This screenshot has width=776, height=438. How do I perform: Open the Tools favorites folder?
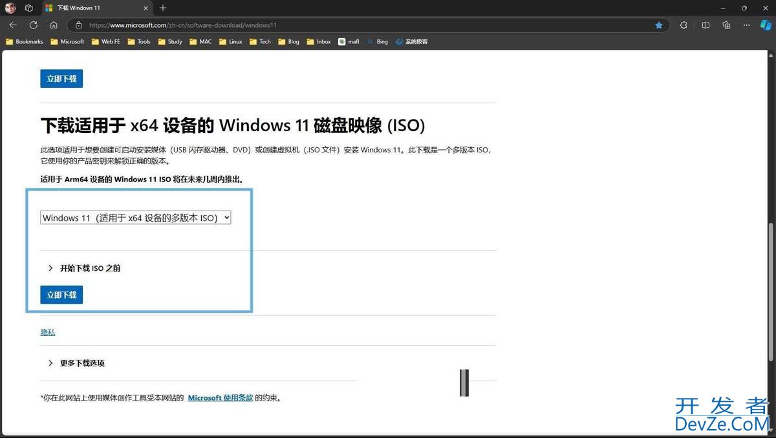(x=139, y=41)
